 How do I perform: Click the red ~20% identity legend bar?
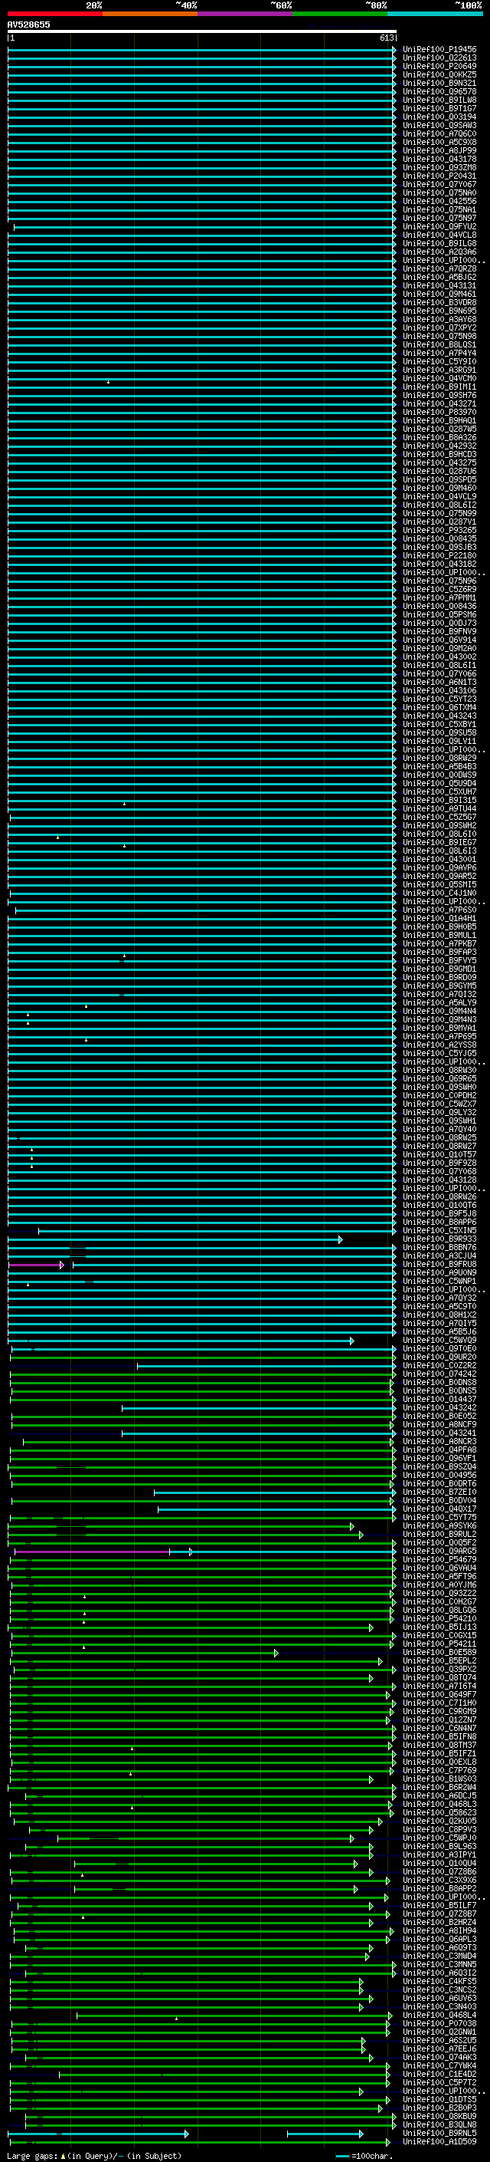click(x=54, y=15)
